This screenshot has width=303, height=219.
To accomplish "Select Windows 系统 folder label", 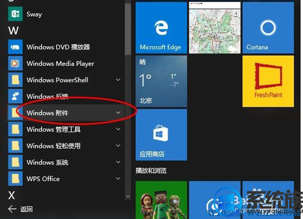I will point(47,162).
